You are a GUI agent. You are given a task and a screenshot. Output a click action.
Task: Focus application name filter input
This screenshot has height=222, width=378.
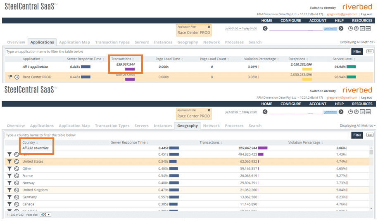[177, 52]
